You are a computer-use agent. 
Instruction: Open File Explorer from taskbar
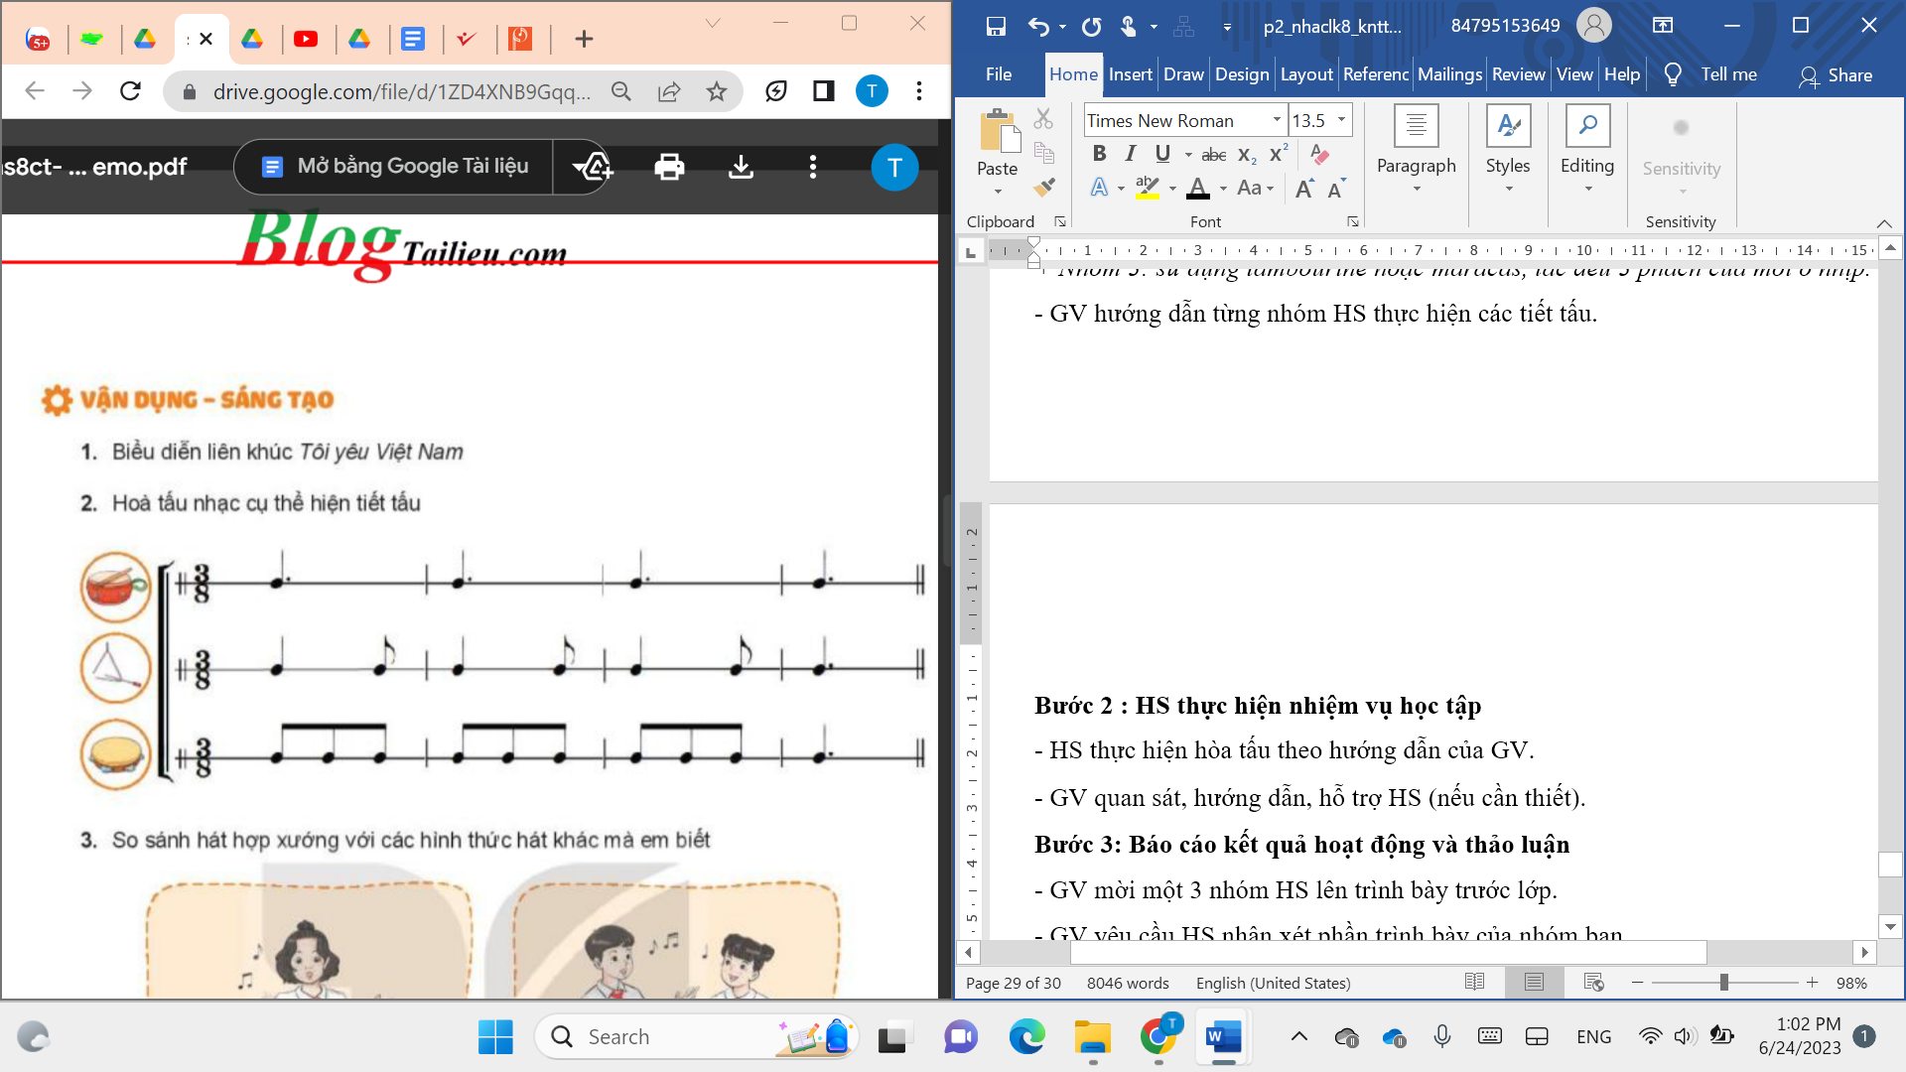pyautogui.click(x=1093, y=1037)
